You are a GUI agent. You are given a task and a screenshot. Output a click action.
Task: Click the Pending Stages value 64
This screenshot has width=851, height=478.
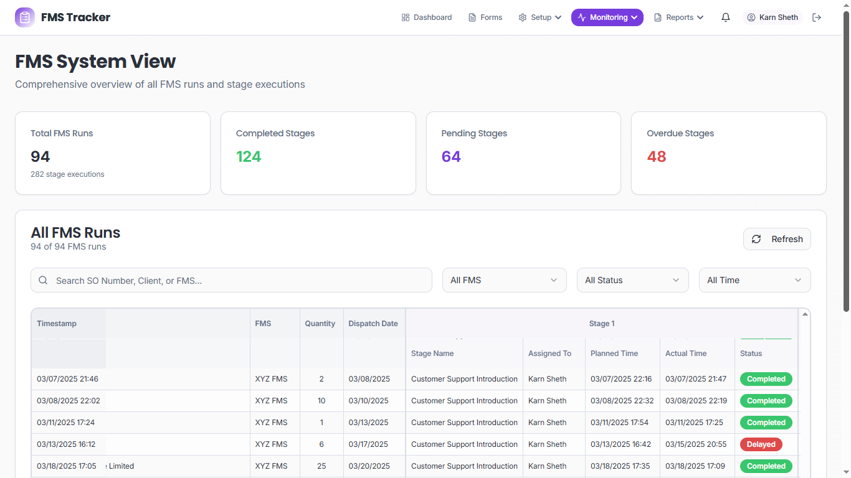[451, 156]
